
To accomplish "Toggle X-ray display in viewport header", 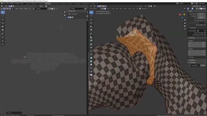I will (x=197, y=9).
